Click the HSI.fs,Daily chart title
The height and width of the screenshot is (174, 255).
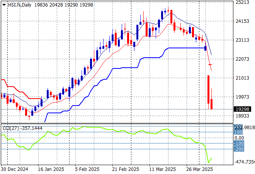20,5
